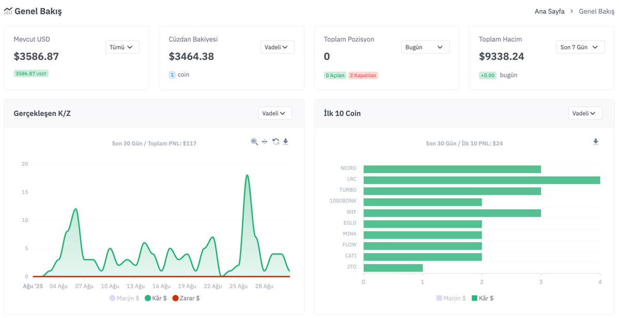Click the Genel Bakış breadcrumb item

[596, 11]
